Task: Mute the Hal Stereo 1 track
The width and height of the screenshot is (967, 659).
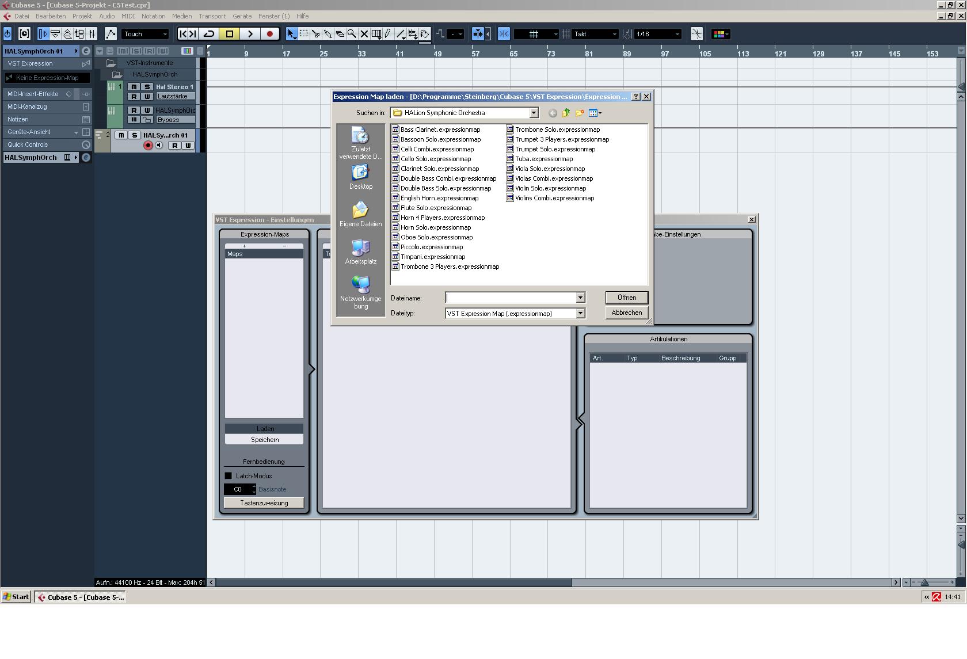Action: tap(134, 87)
